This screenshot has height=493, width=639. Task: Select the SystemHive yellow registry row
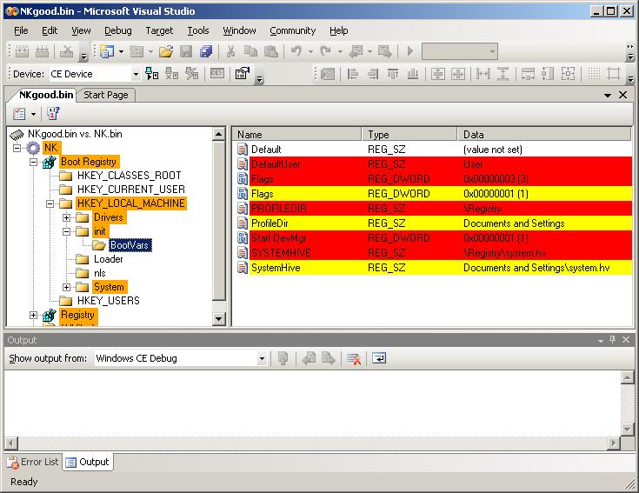(x=433, y=268)
